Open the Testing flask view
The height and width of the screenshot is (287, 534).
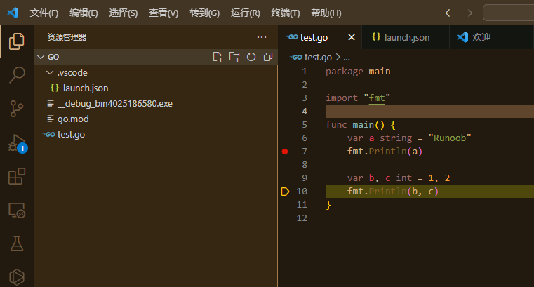(x=16, y=243)
